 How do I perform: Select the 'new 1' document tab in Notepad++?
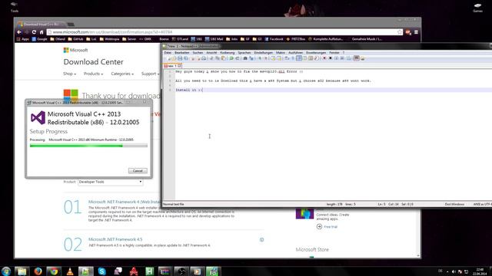click(172, 66)
